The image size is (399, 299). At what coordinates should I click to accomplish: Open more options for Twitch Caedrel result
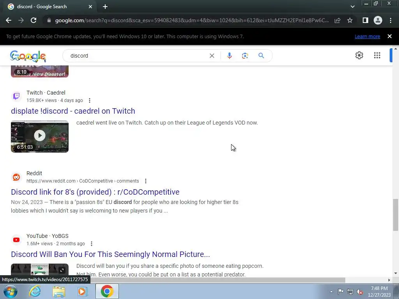[89, 100]
